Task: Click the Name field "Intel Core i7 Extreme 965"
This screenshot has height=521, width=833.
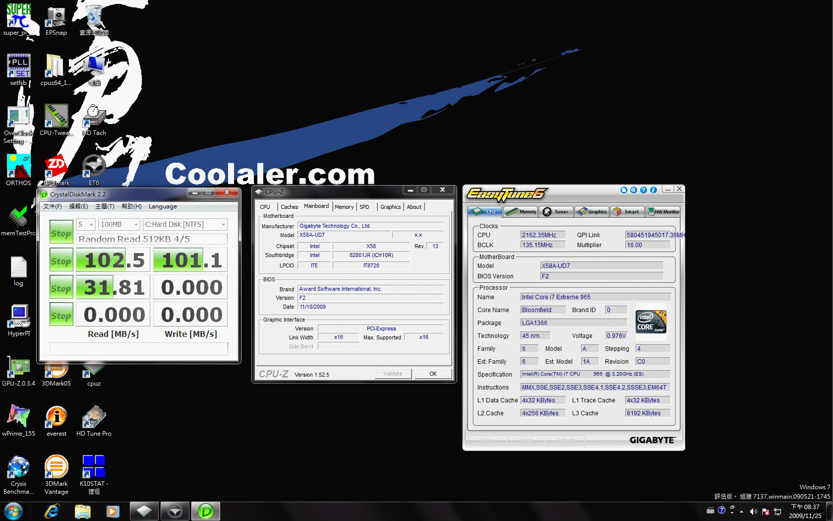Action: (595, 297)
